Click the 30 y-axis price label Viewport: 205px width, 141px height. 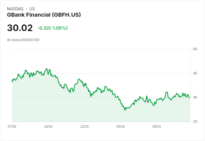click(x=195, y=97)
